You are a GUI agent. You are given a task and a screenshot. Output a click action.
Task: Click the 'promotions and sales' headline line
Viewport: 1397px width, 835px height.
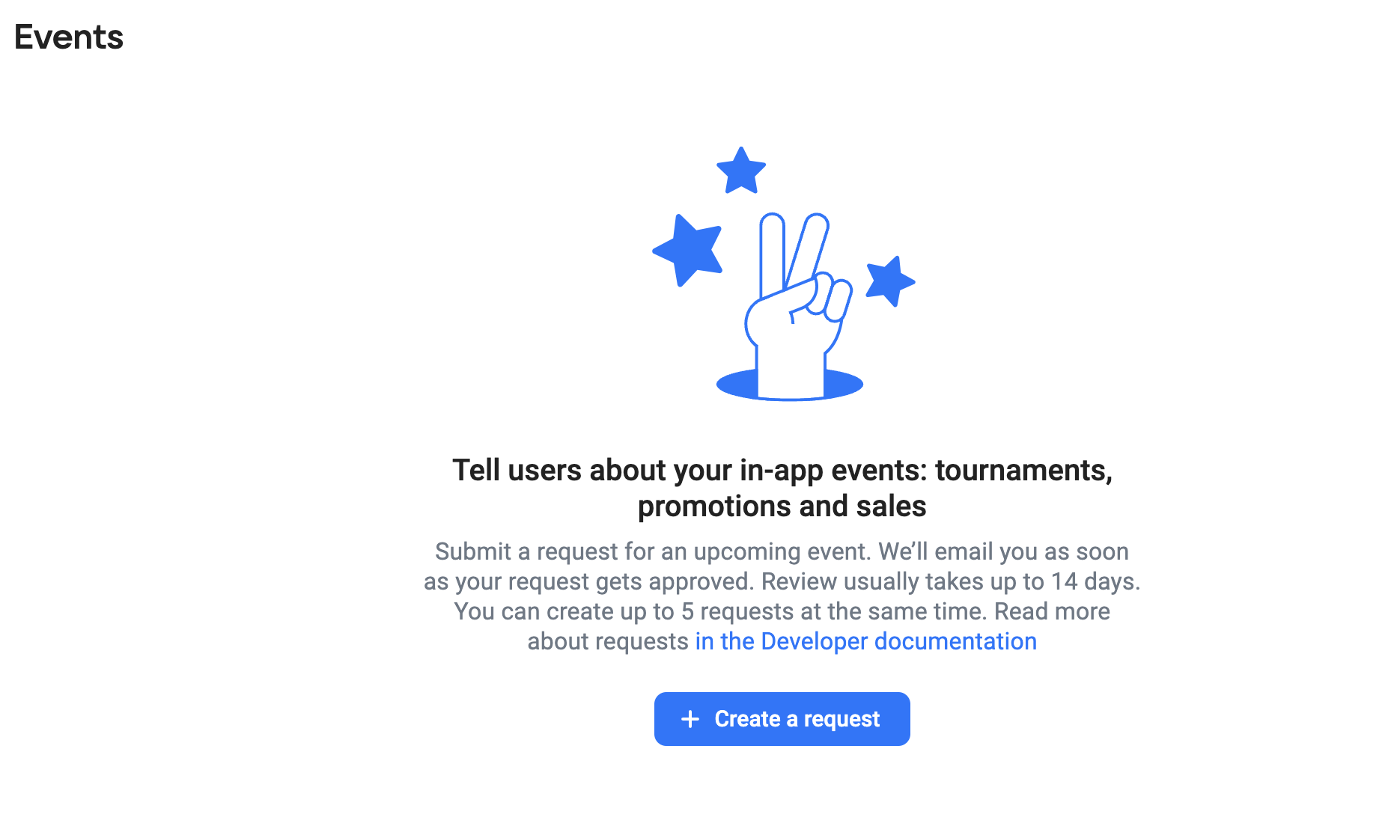point(782,507)
